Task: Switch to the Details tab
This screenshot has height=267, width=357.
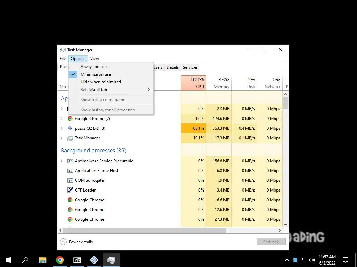Action: (173, 67)
